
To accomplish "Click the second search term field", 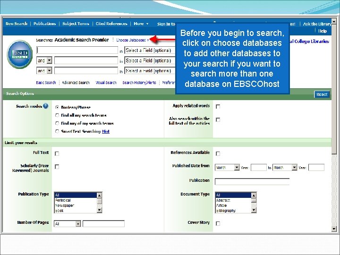I will click(86, 60).
